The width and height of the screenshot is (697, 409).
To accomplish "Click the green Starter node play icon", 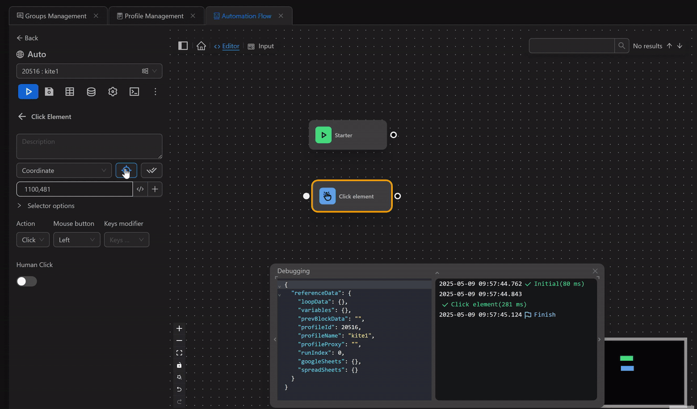I will click(324, 135).
